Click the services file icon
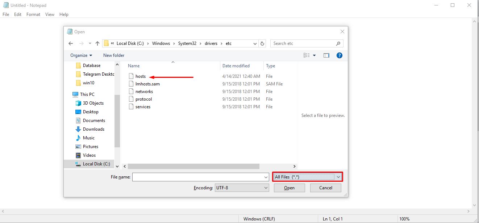Image resolution: width=479 pixels, height=223 pixels. (132, 107)
